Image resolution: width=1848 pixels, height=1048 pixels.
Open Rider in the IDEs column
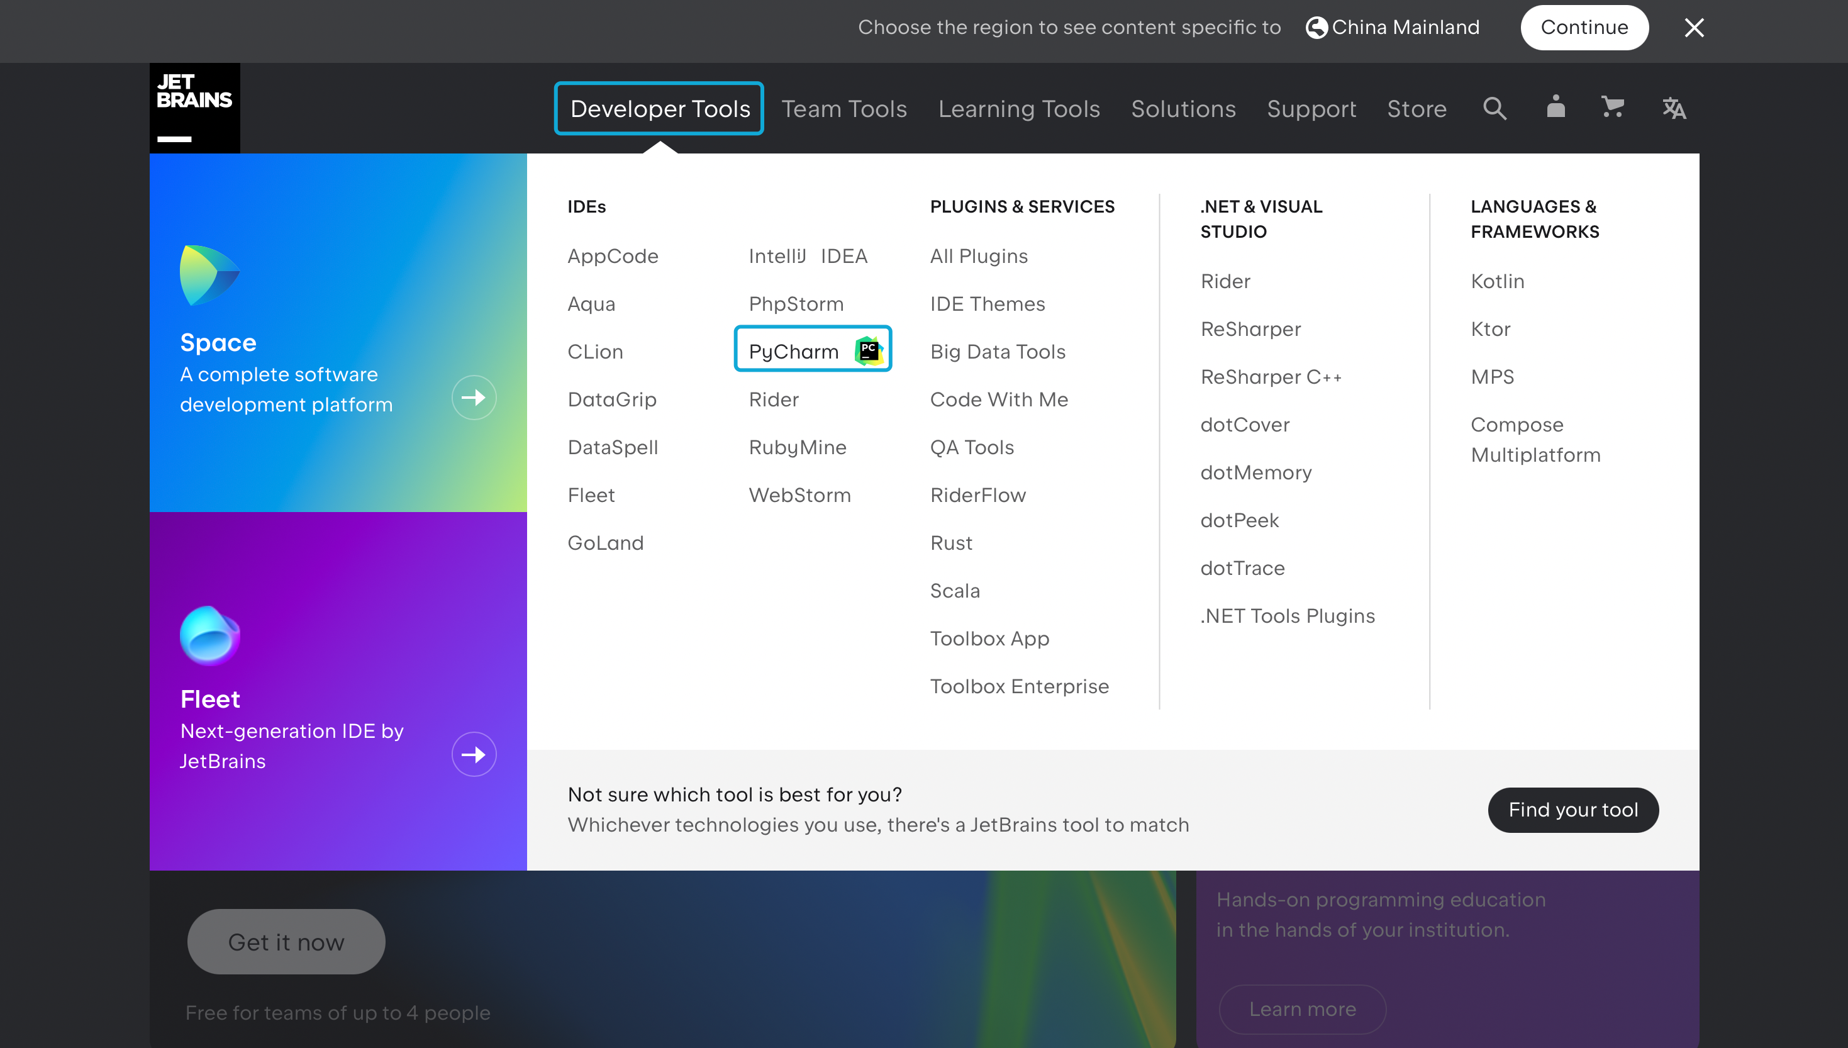click(774, 399)
